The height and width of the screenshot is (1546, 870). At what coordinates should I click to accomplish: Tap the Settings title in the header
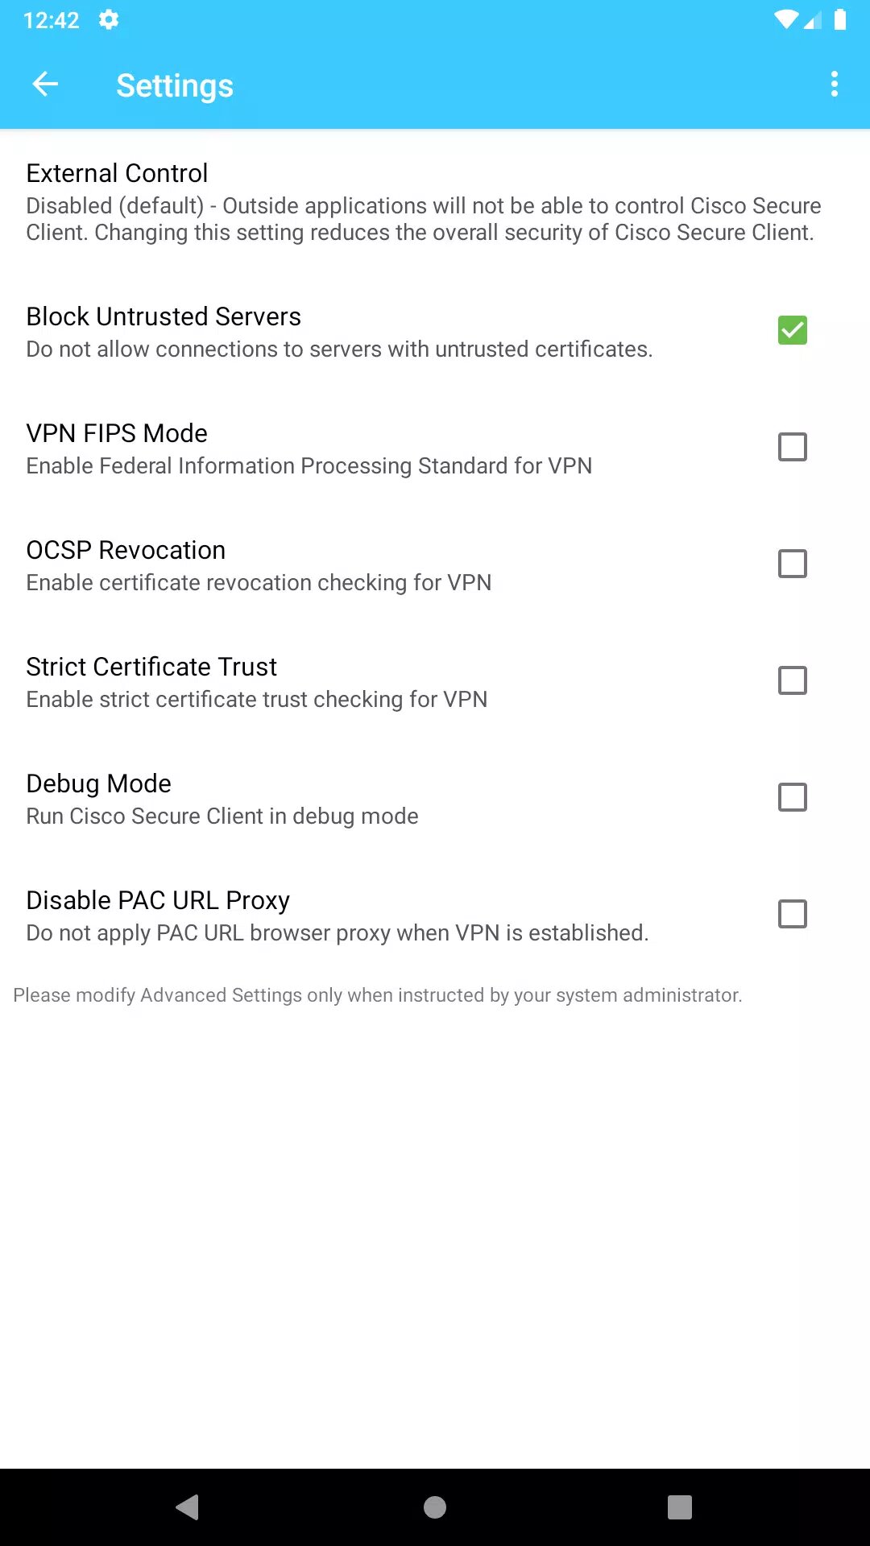pos(175,85)
